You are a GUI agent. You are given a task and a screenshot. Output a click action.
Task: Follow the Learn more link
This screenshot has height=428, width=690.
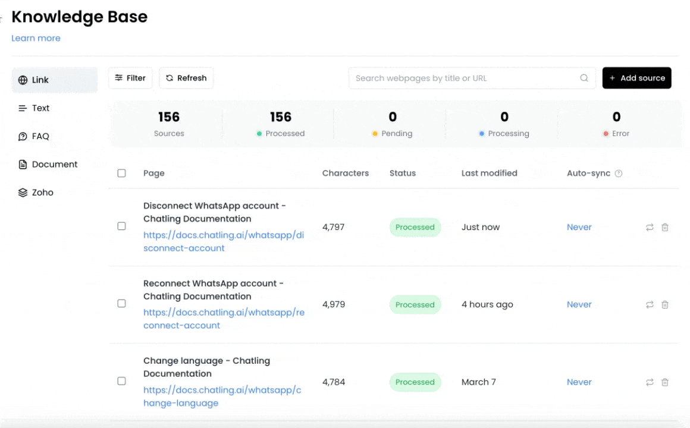click(x=36, y=38)
